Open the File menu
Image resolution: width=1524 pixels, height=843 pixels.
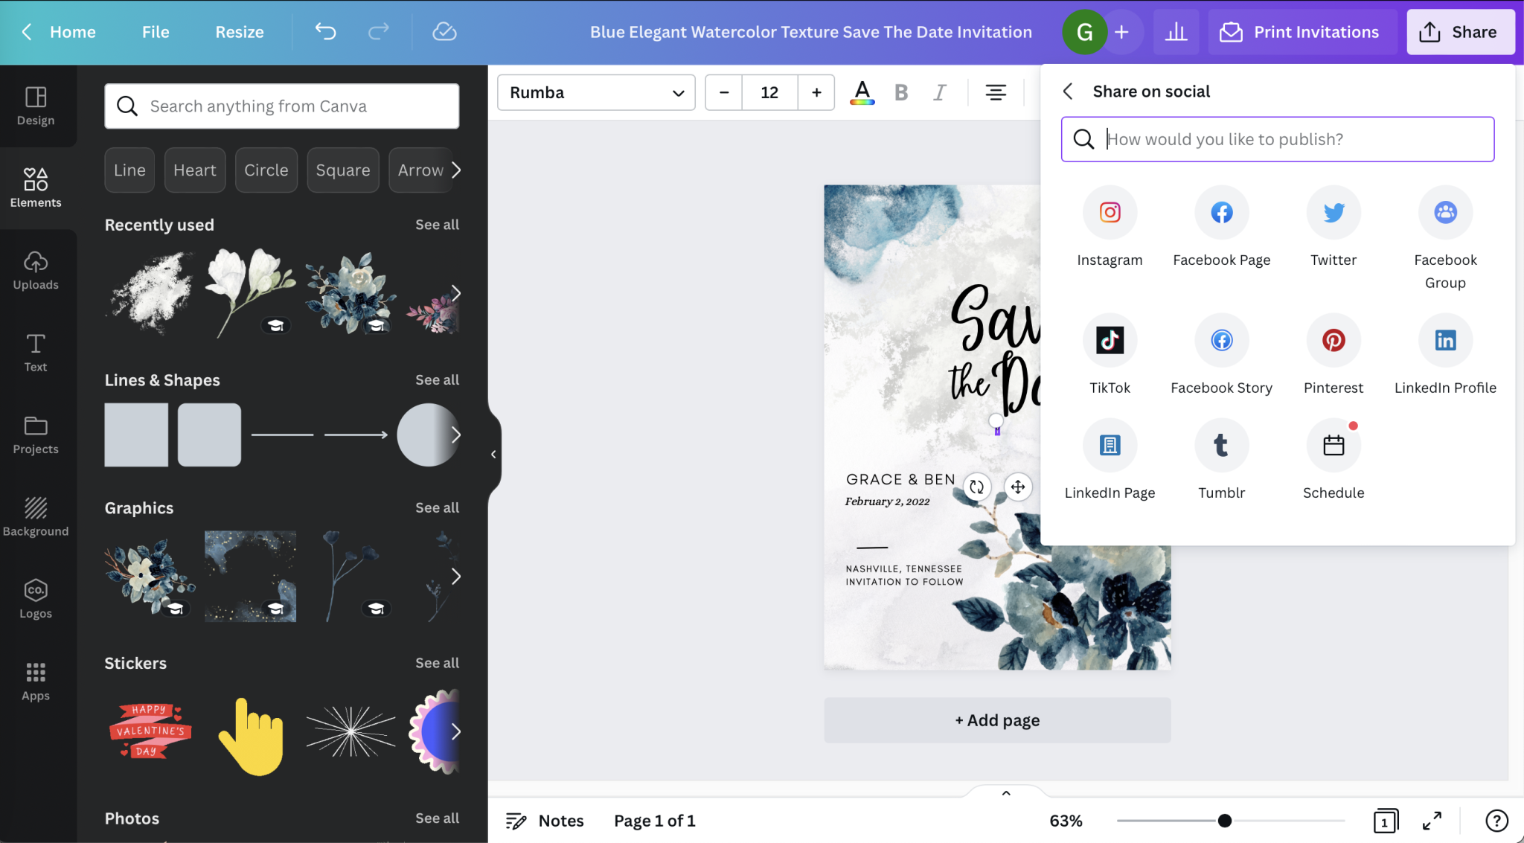click(x=156, y=32)
